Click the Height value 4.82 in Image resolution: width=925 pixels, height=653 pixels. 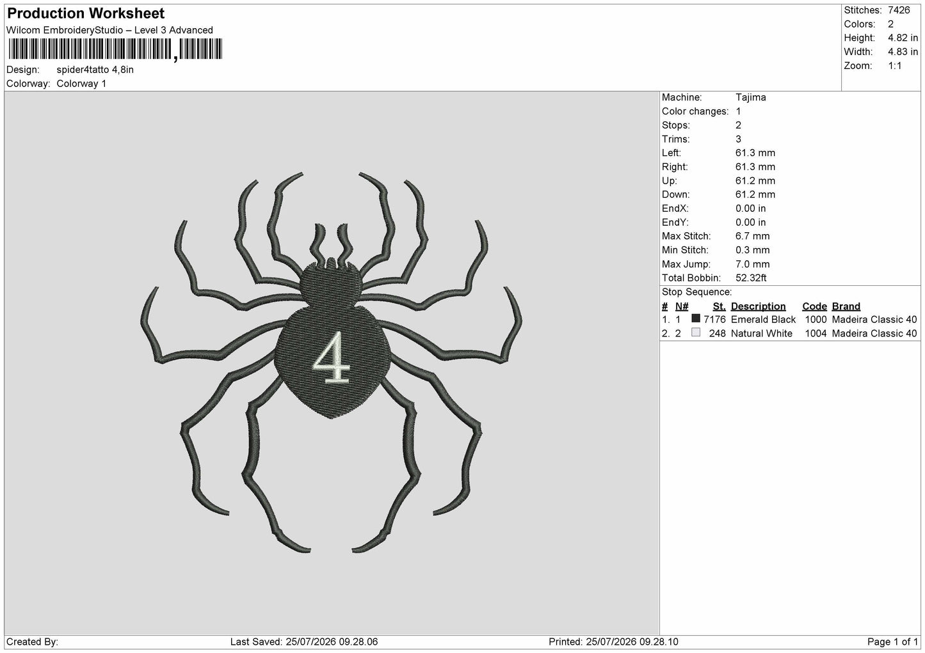coord(903,38)
